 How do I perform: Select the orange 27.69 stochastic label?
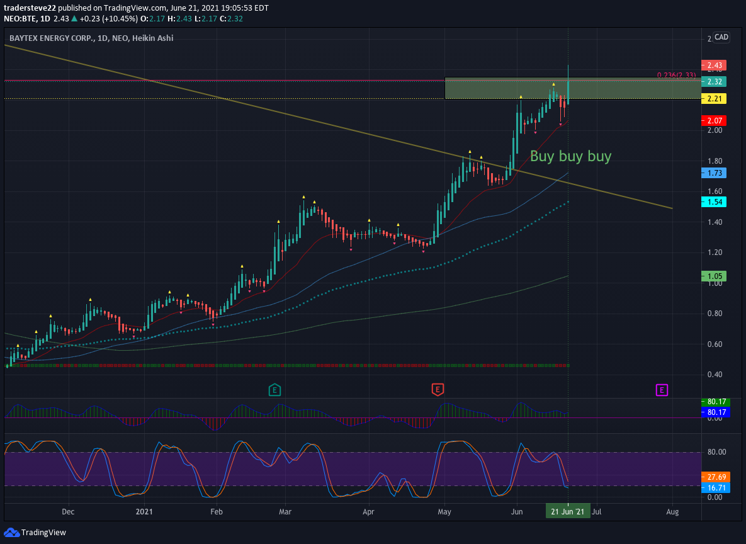[716, 477]
